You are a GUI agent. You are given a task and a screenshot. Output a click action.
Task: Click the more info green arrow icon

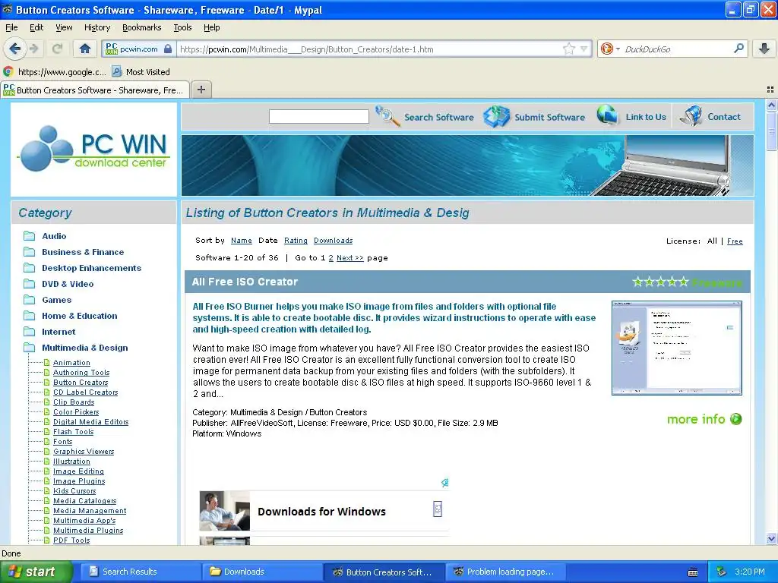(x=735, y=419)
